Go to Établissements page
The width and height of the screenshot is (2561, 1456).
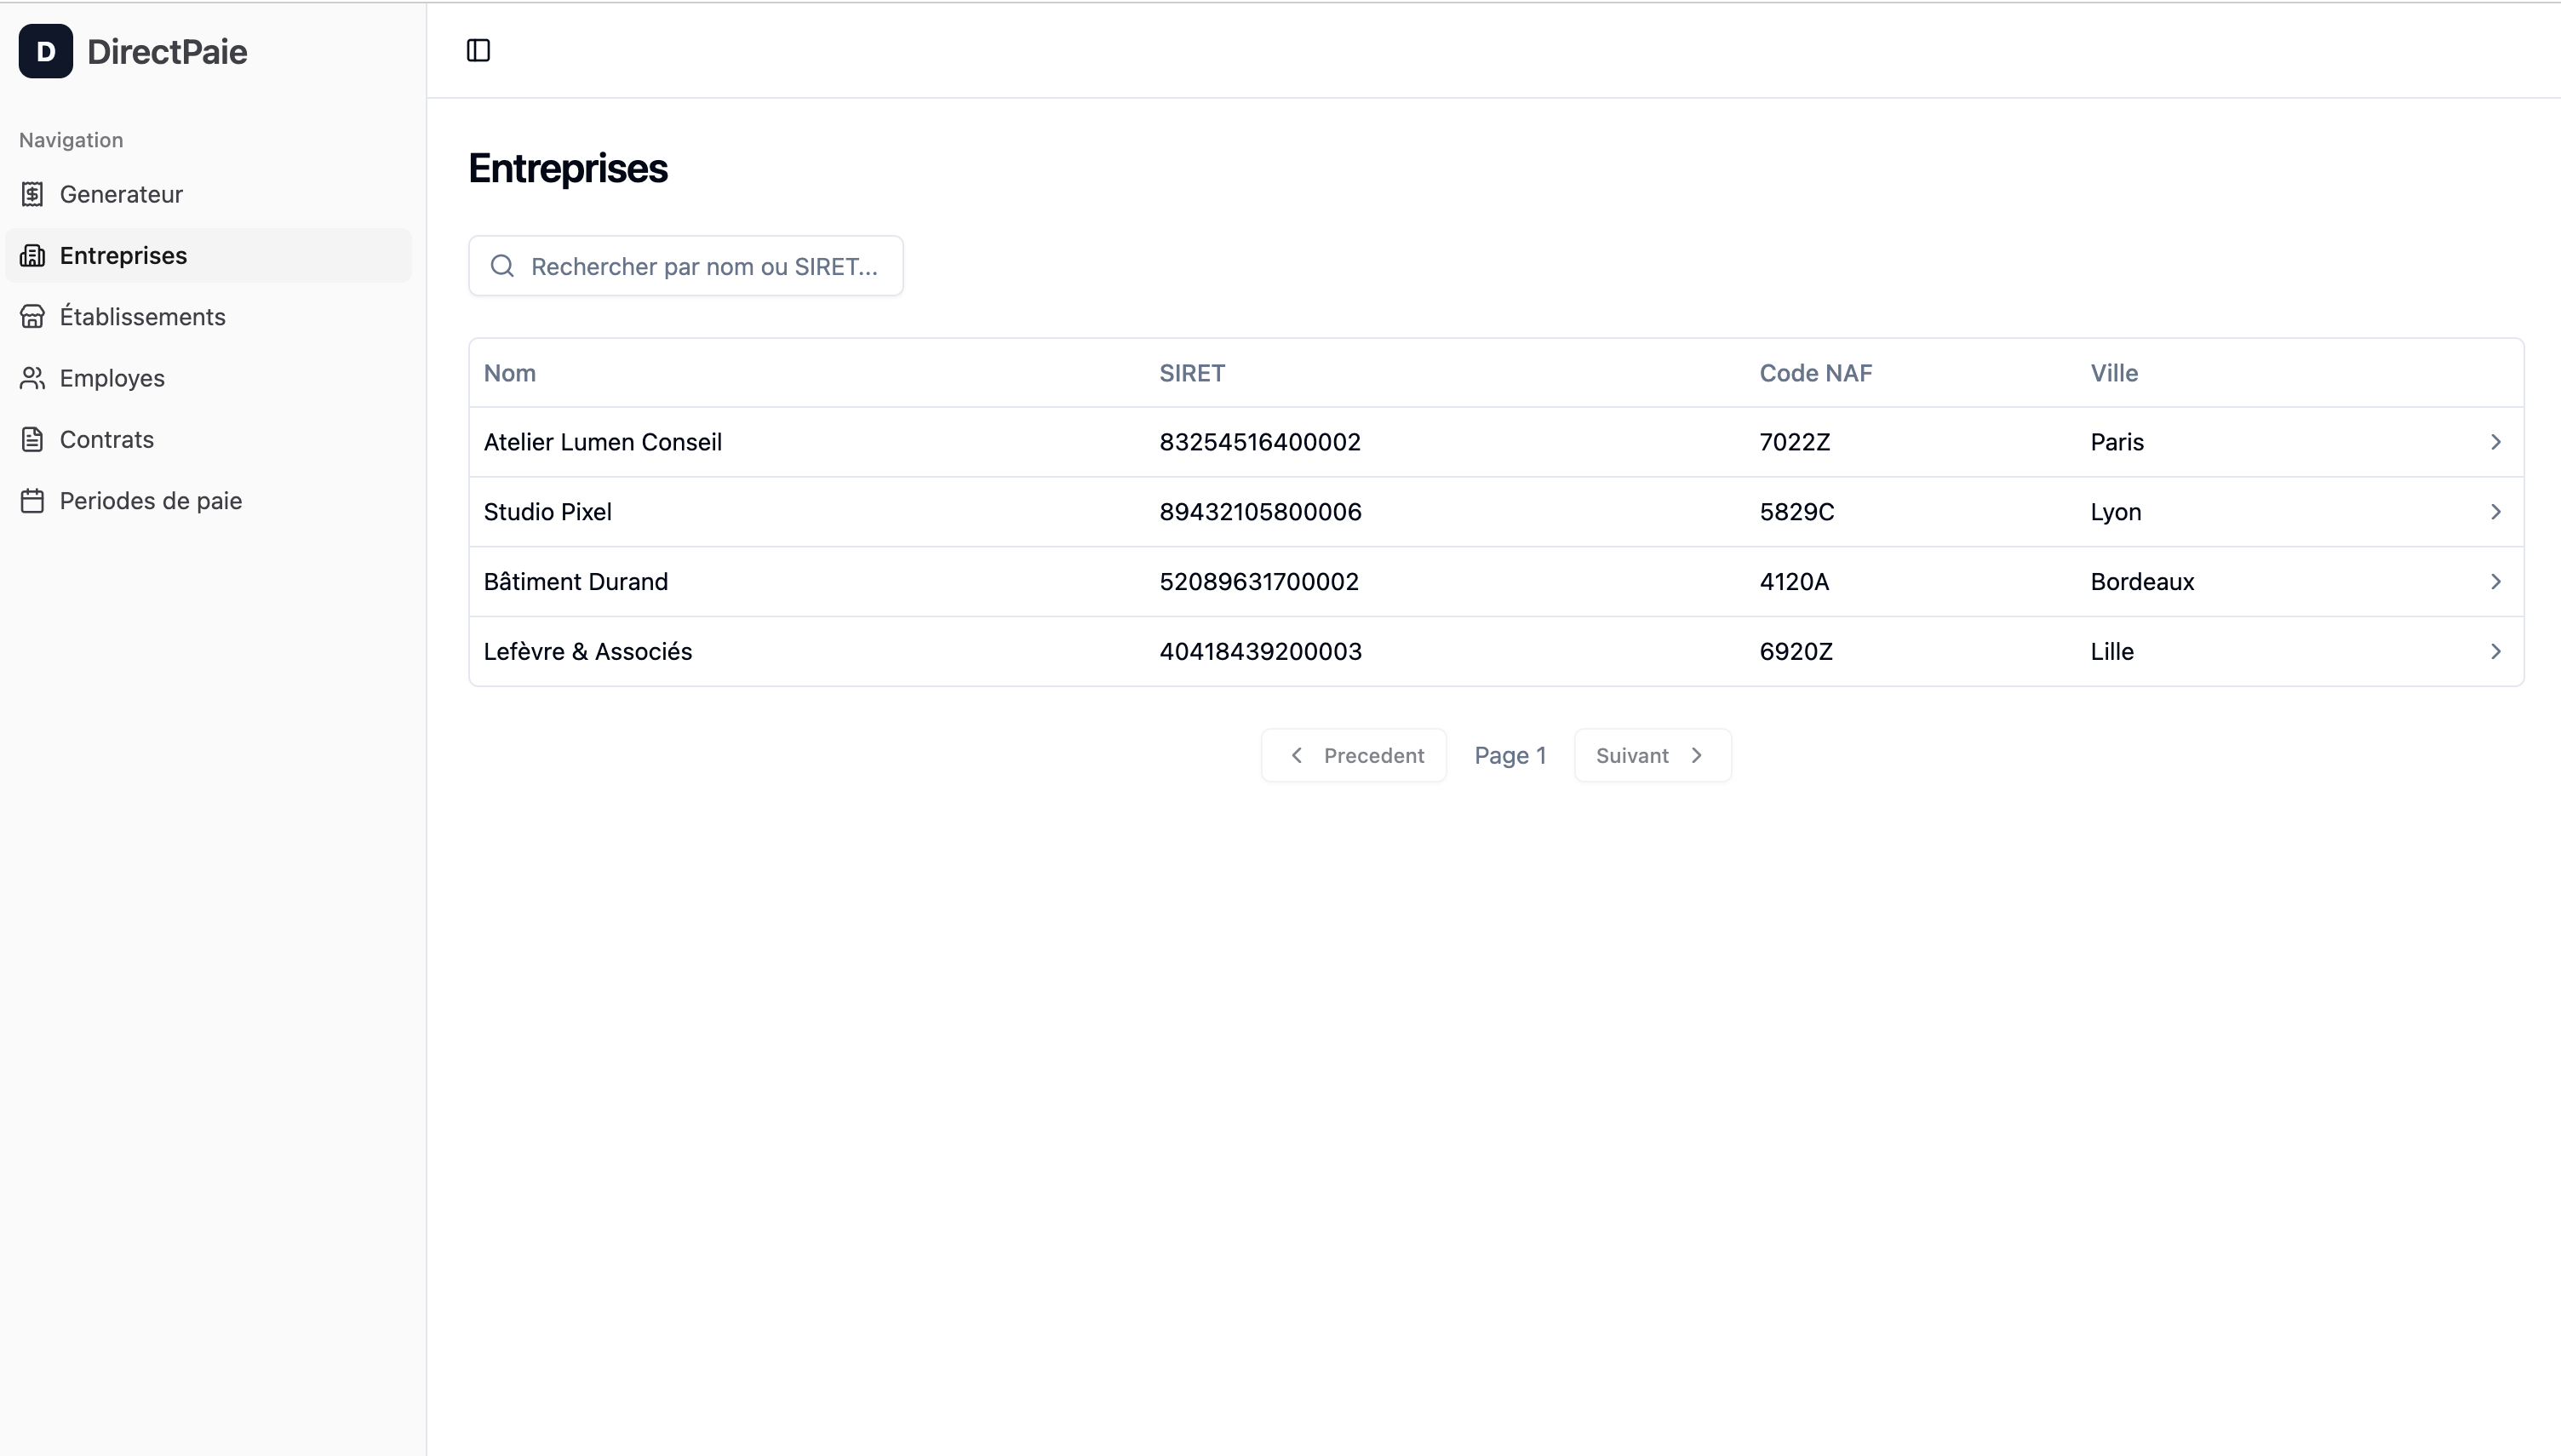(208, 317)
